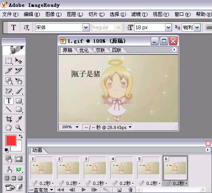Toggle text orientation button in options bar
This screenshot has width=212, height=193.
click(26, 28)
